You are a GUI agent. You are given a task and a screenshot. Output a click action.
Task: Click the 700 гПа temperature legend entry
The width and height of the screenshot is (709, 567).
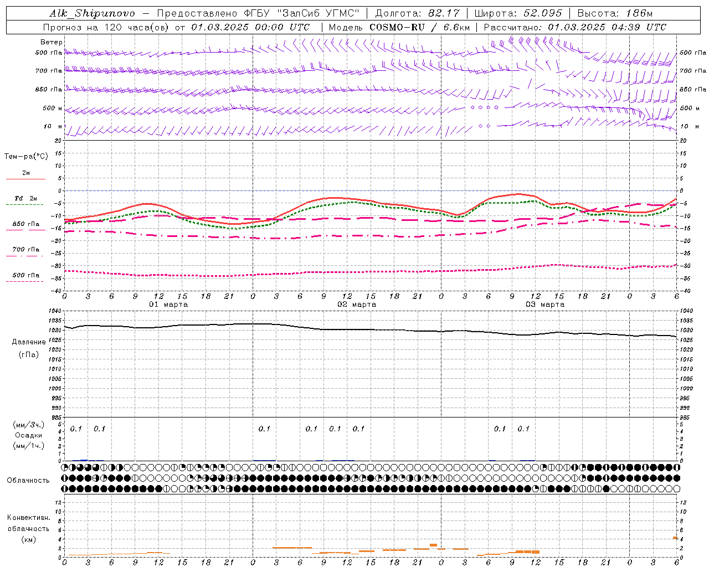click(x=26, y=250)
